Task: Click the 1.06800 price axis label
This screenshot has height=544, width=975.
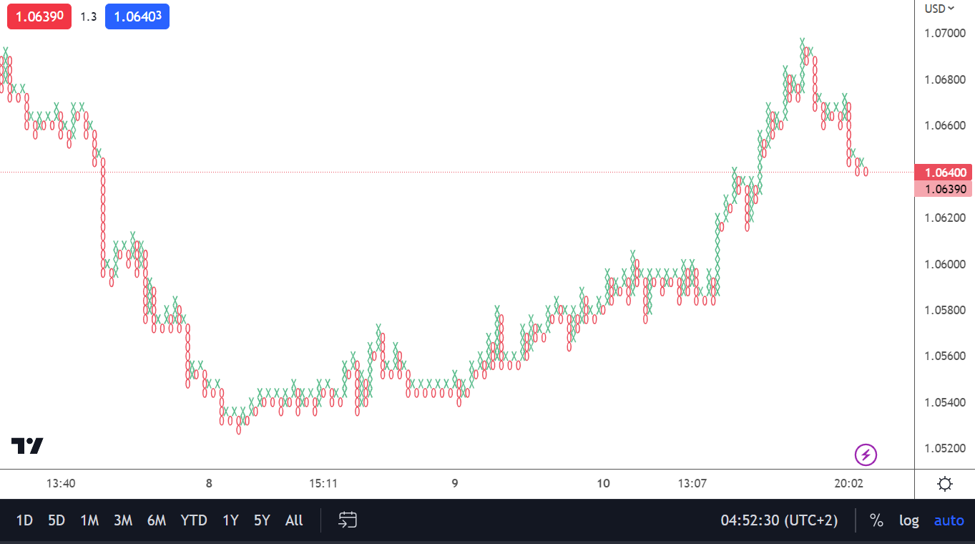Action: click(945, 79)
